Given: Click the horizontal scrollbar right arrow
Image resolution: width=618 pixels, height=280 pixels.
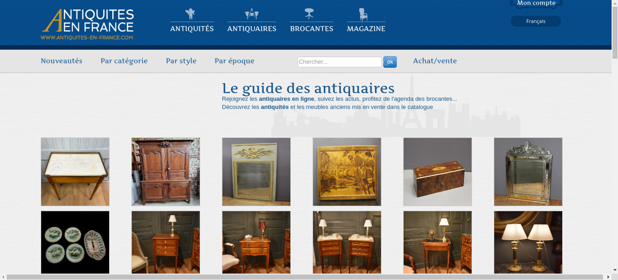Looking at the screenshot, I should (x=608, y=277).
